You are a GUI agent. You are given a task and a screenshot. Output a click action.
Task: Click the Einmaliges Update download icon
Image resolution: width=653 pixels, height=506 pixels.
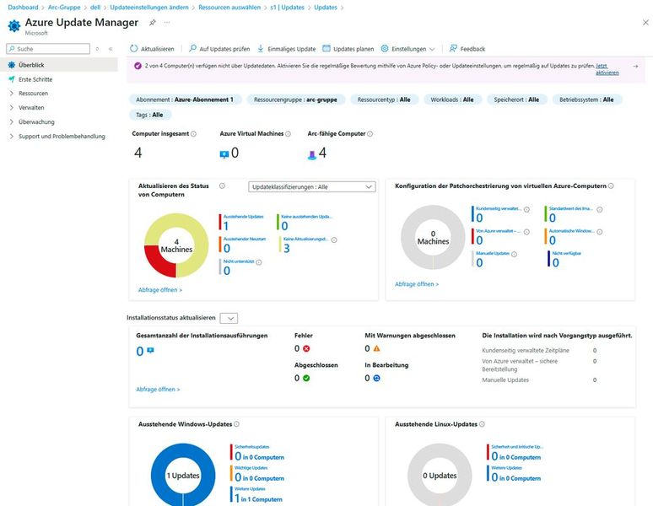click(x=261, y=48)
